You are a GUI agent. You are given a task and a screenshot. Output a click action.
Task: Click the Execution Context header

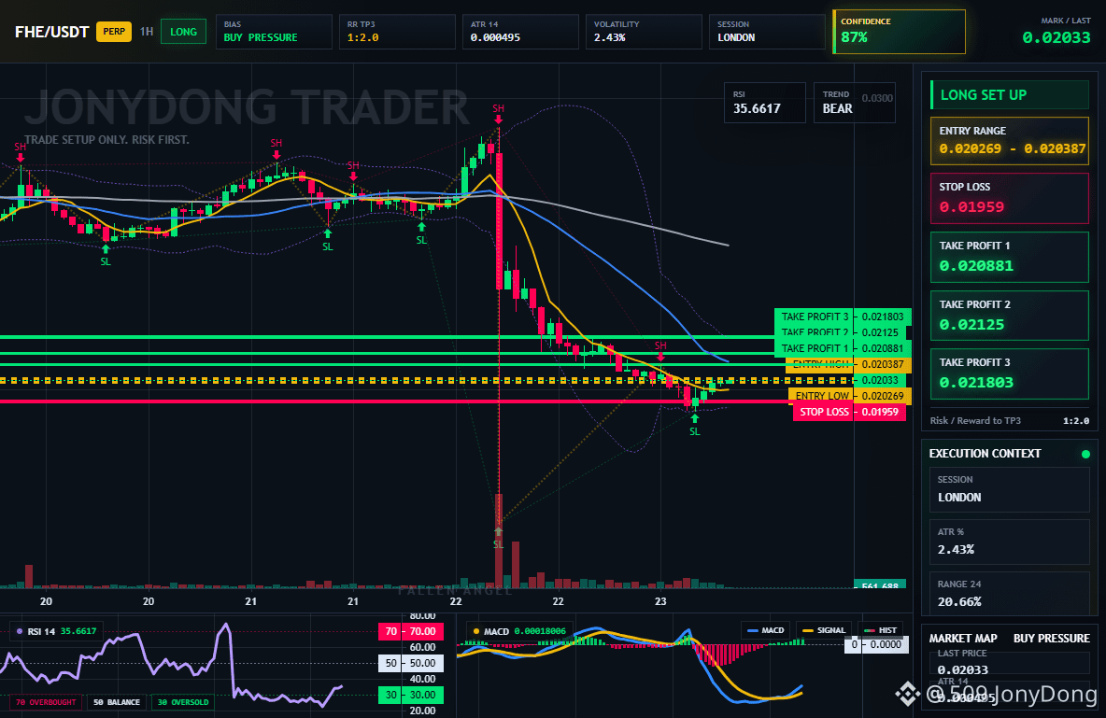click(x=985, y=454)
